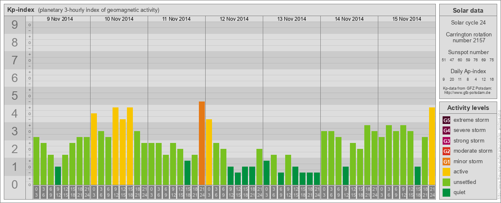Click the yellow bar on 10 Nov 9-12
The width and height of the screenshot is (501, 203).
click(116, 146)
